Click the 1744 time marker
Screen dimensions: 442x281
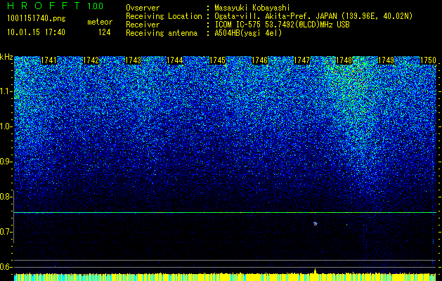click(x=175, y=60)
